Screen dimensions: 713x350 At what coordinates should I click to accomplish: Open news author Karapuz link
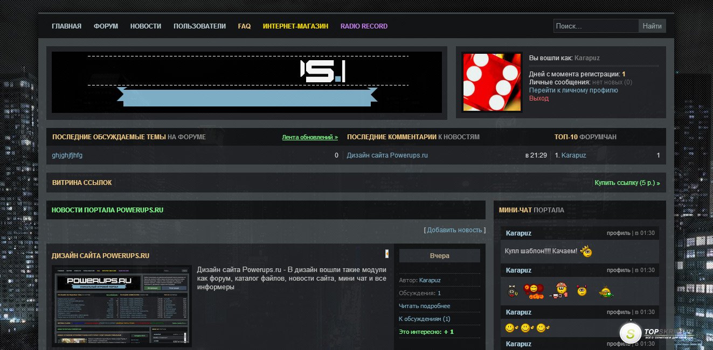430,280
